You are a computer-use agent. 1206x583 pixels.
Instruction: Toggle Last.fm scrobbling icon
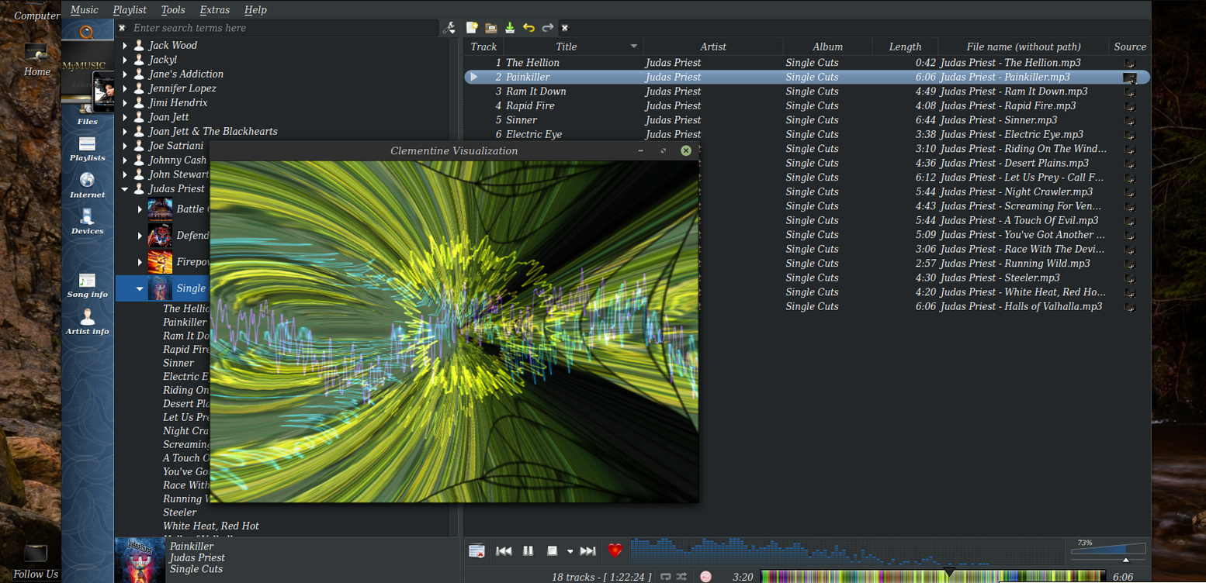705,577
